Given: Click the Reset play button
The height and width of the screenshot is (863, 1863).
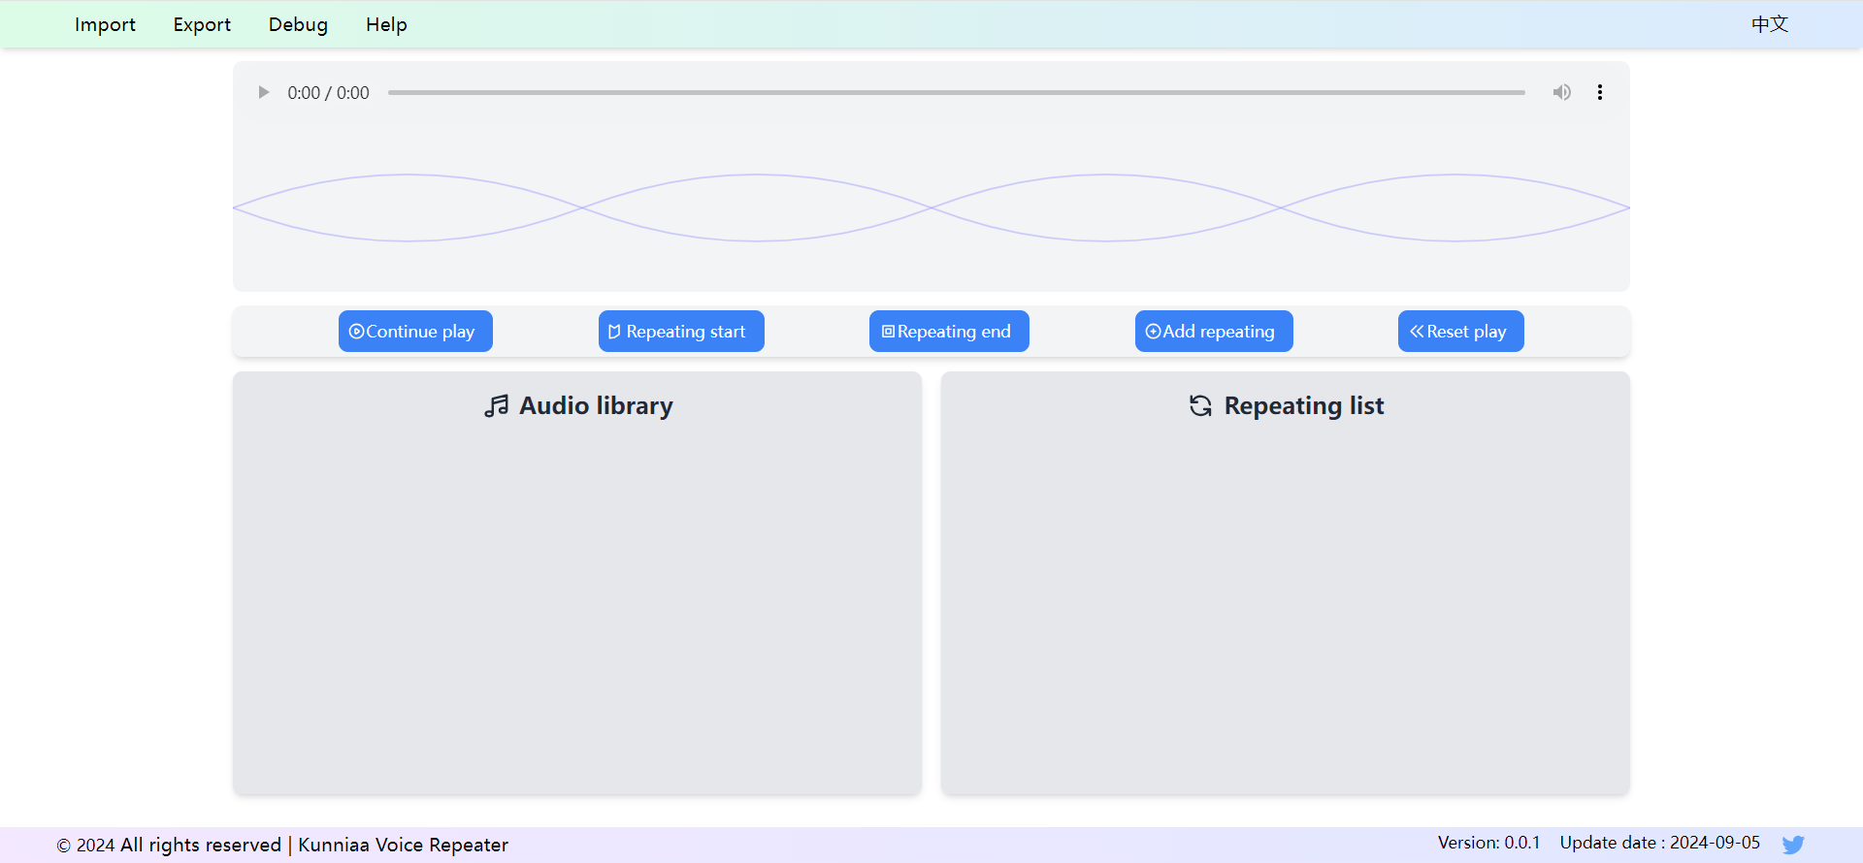Looking at the screenshot, I should pyautogui.click(x=1460, y=332).
